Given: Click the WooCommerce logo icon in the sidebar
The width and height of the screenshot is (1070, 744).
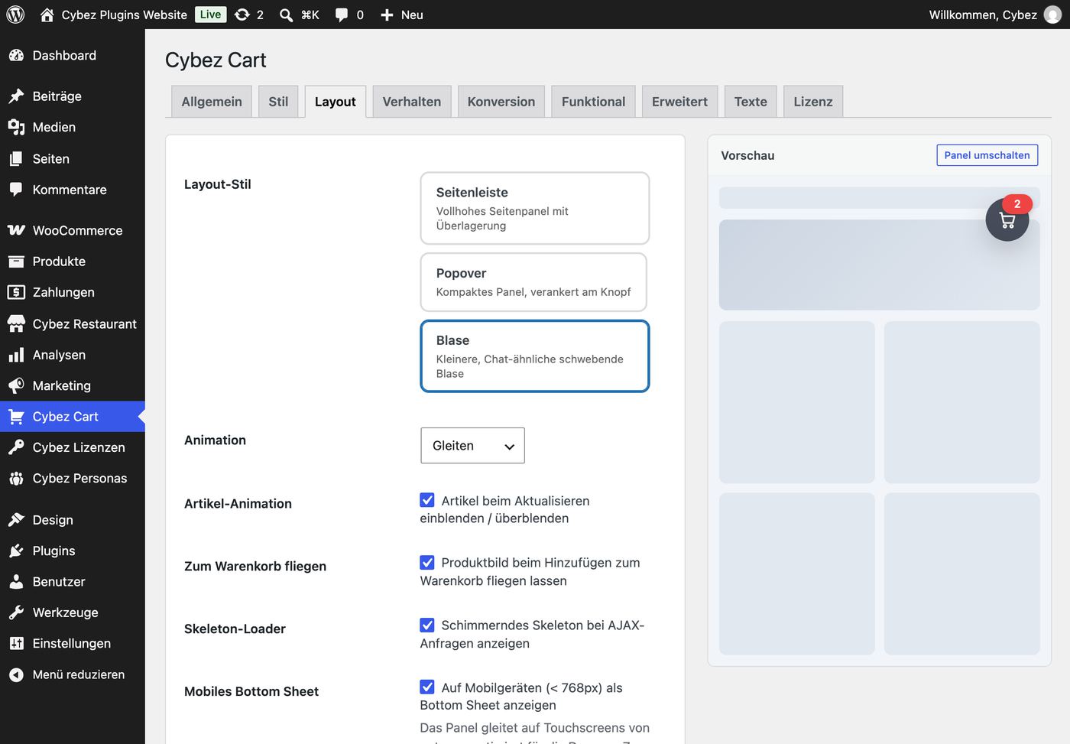Looking at the screenshot, I should coord(16,230).
